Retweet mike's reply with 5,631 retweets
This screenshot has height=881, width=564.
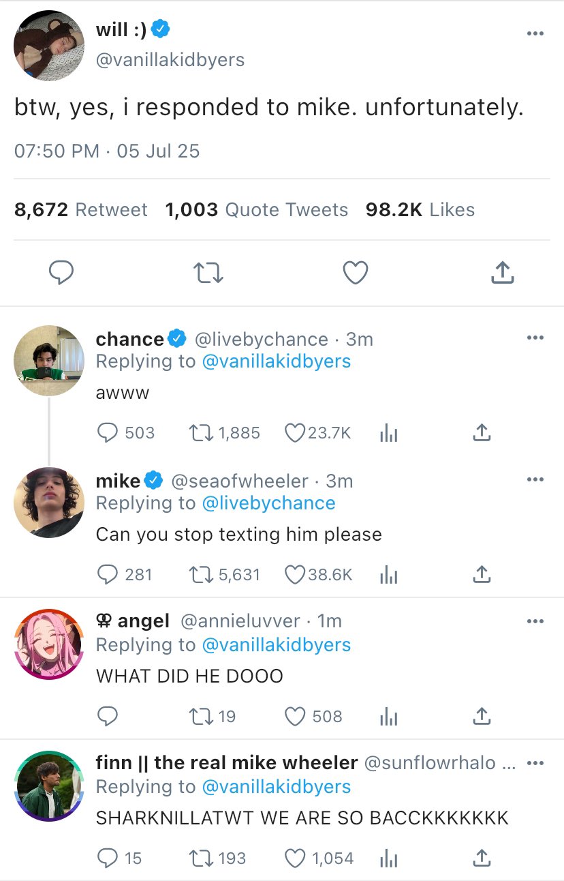(x=201, y=575)
